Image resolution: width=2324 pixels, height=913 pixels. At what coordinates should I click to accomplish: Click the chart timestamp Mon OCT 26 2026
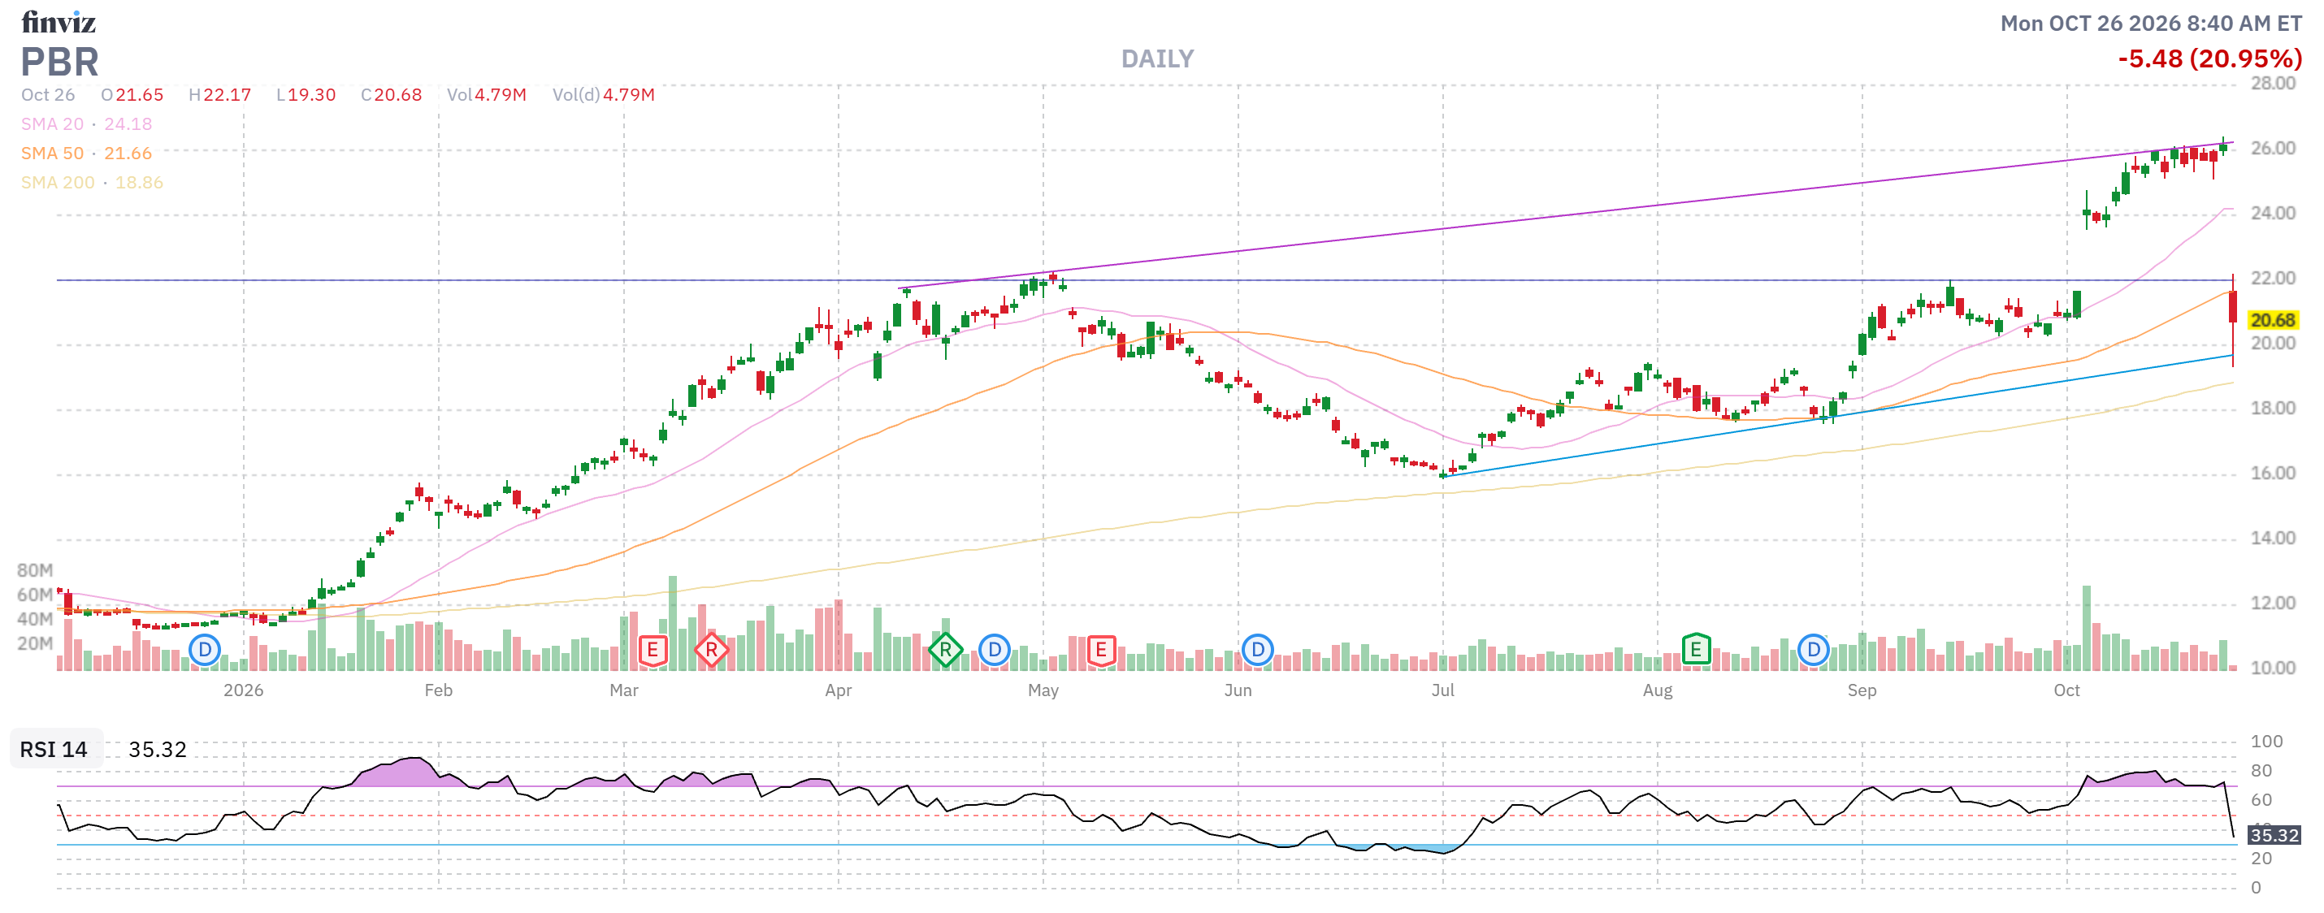(2151, 24)
